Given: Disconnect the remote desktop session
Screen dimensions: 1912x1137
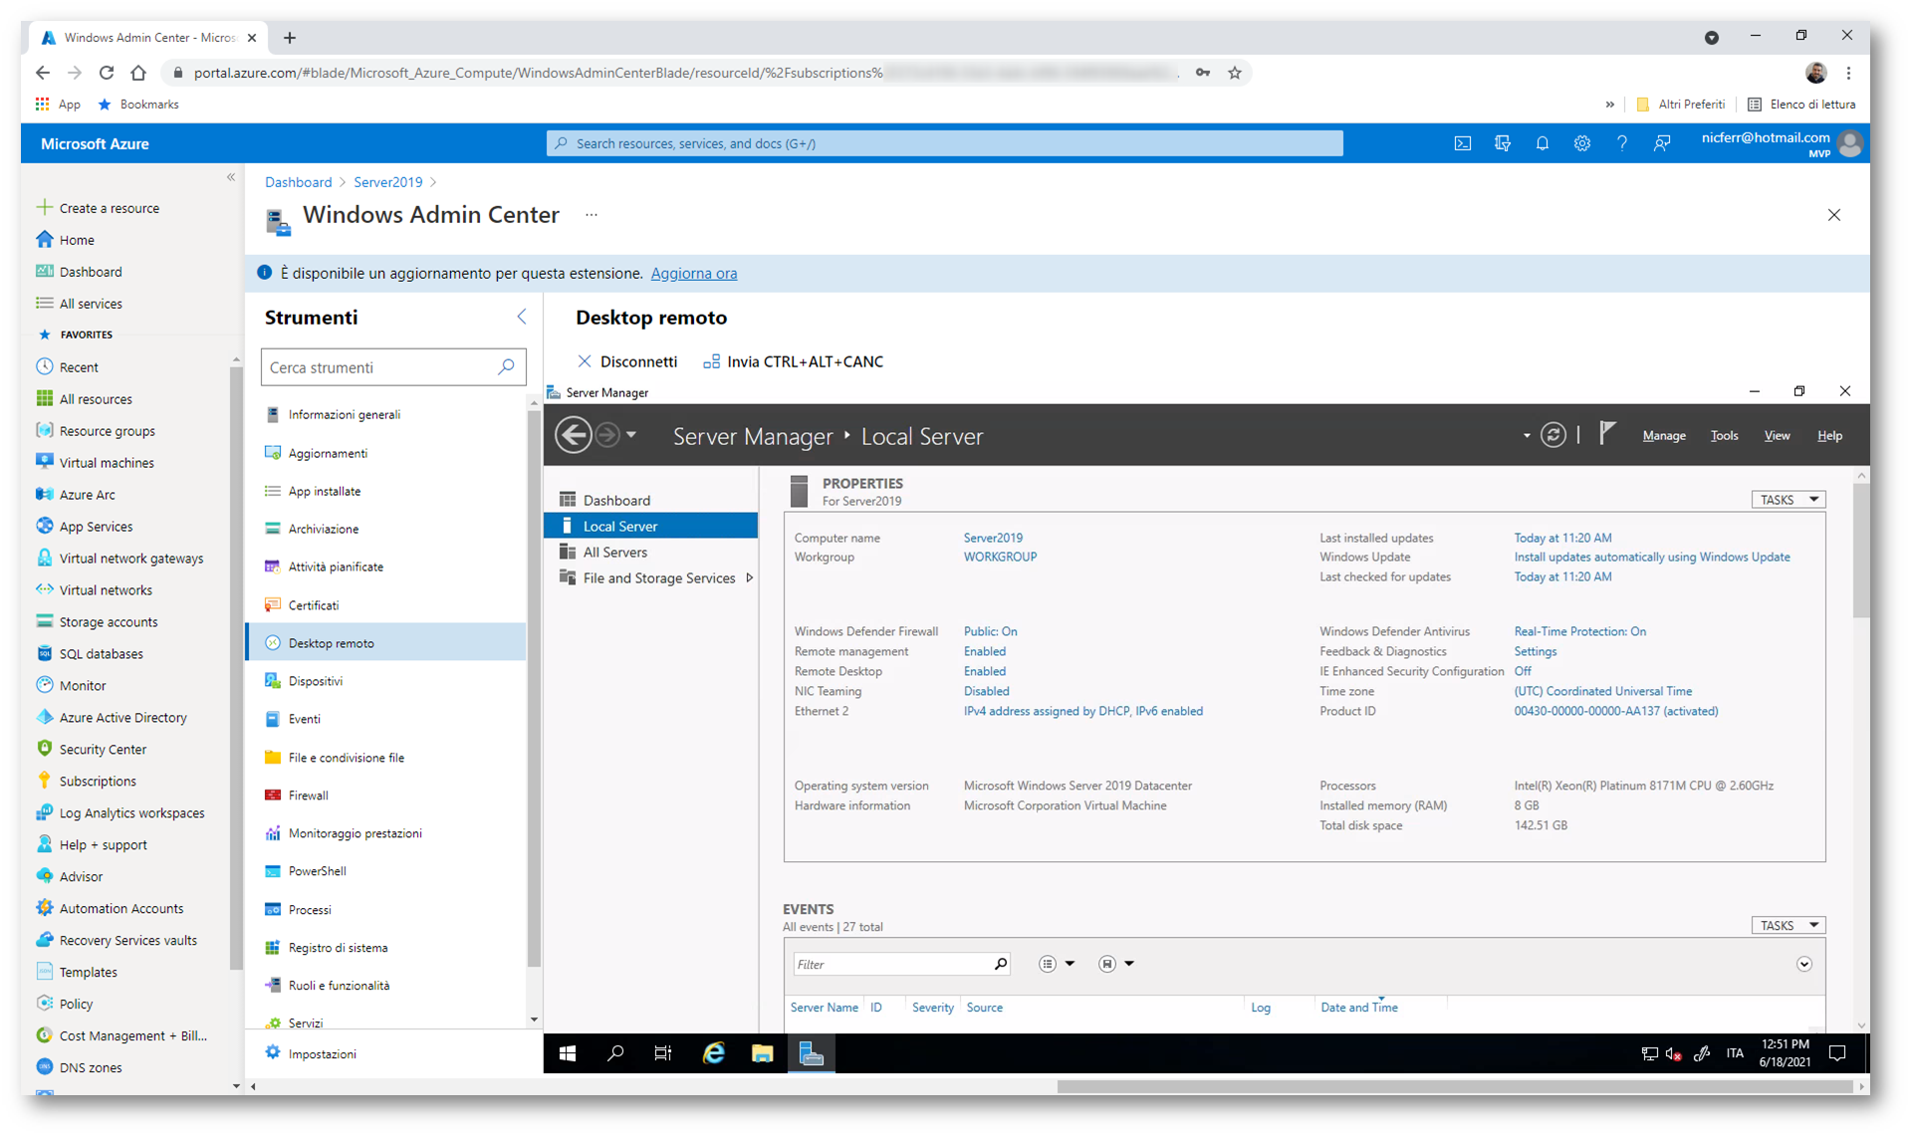Looking at the screenshot, I should point(627,361).
